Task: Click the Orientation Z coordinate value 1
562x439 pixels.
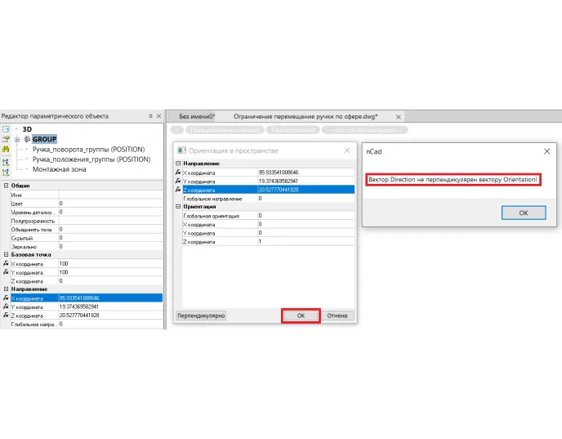Action: [306, 241]
